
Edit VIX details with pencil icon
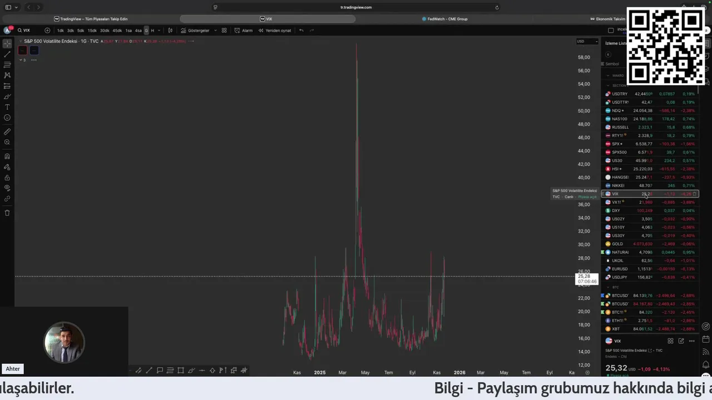click(681, 341)
